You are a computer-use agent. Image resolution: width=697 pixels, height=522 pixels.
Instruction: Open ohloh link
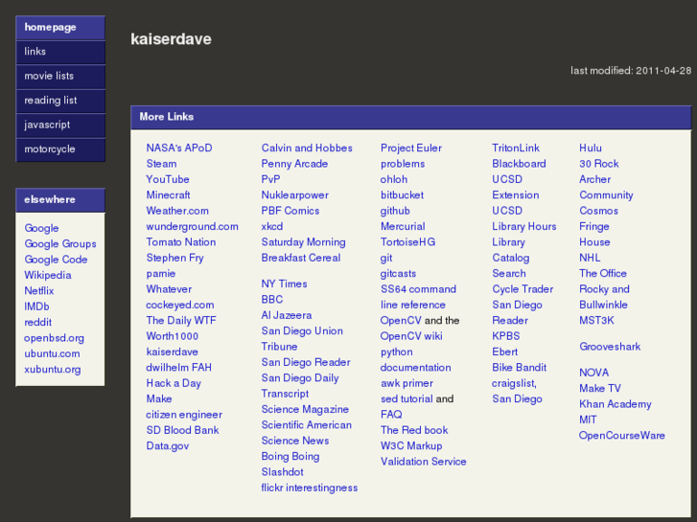pos(394,179)
